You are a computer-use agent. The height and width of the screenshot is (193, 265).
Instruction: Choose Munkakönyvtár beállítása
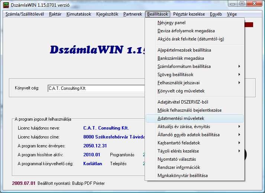[195, 176]
